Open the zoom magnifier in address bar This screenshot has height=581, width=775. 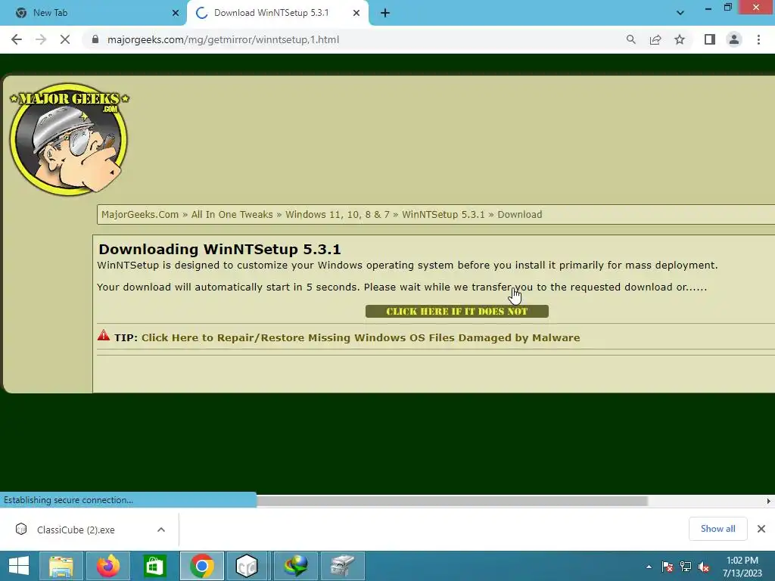click(x=630, y=39)
